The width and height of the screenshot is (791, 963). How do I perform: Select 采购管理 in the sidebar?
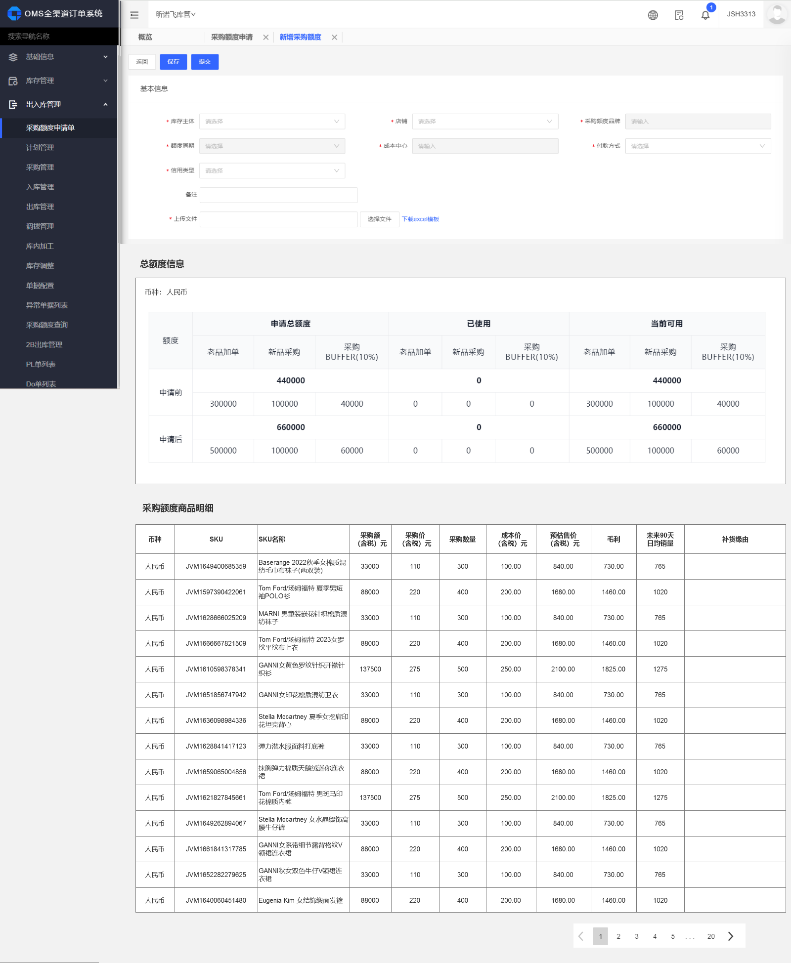pyautogui.click(x=40, y=167)
